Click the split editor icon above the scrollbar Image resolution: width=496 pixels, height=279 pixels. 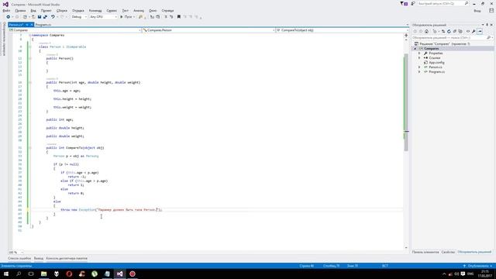pyautogui.click(x=406, y=36)
